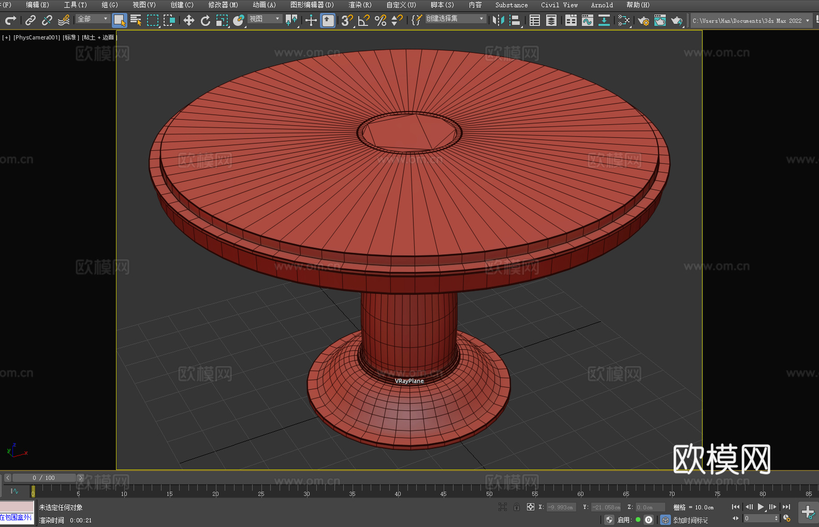Click Go to Start playback button
The height and width of the screenshot is (527, 819).
coord(736,507)
